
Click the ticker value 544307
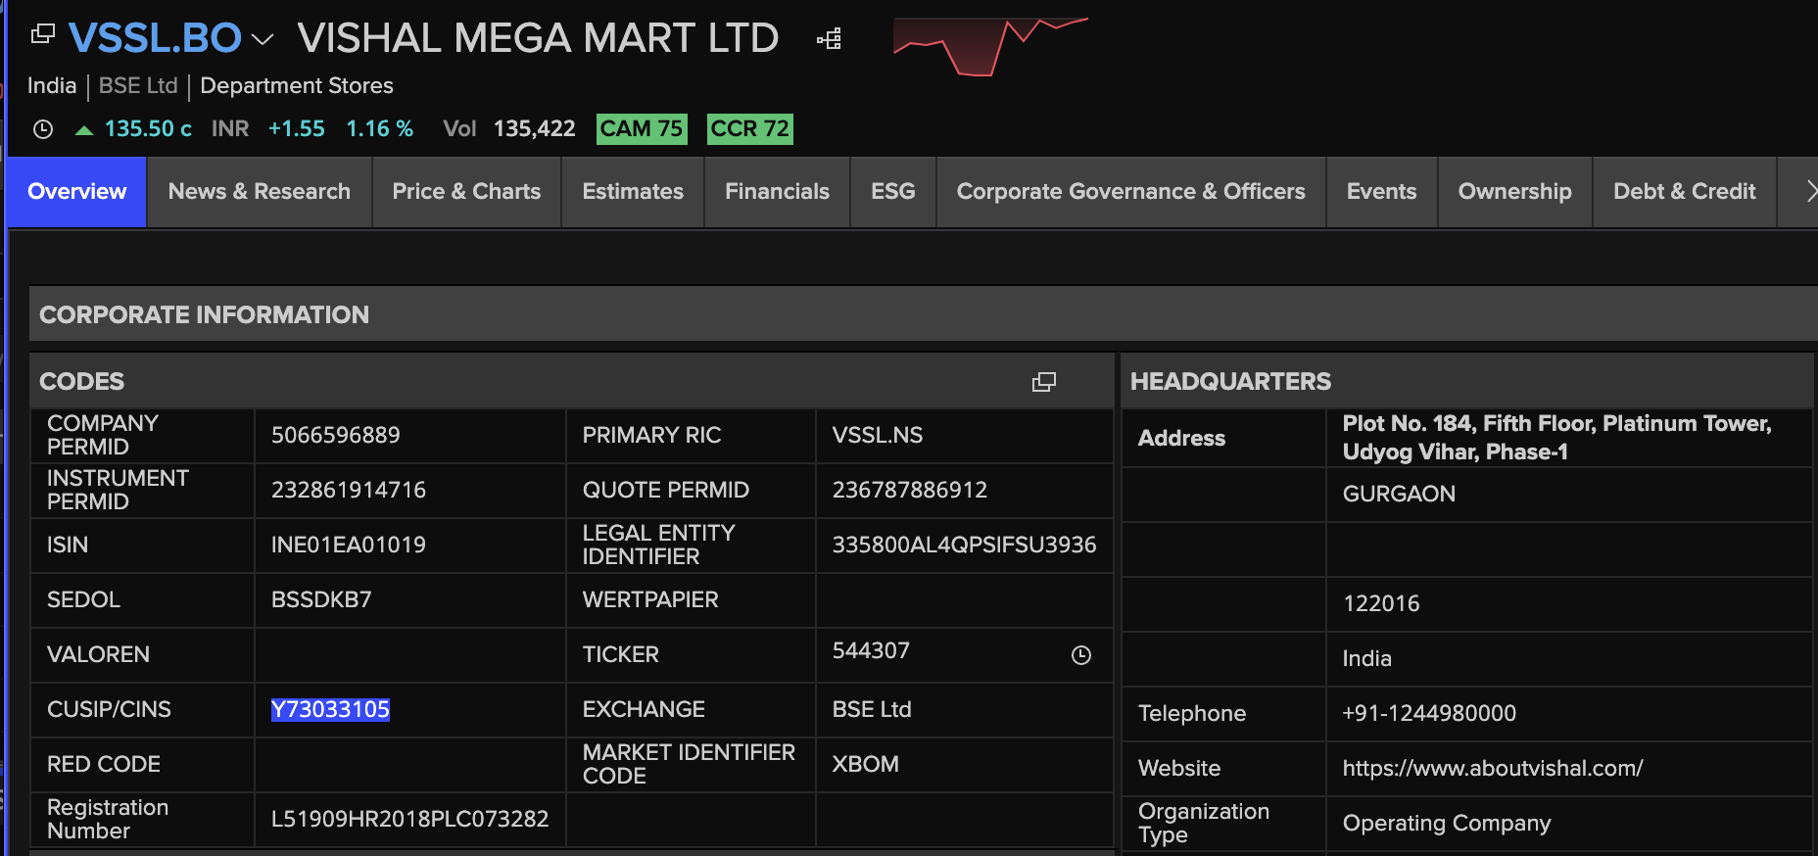(871, 651)
